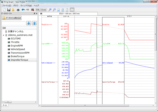Undo the last action with blue arrow
Viewport: 158px width, 111px height.
pyautogui.click(x=23, y=10)
